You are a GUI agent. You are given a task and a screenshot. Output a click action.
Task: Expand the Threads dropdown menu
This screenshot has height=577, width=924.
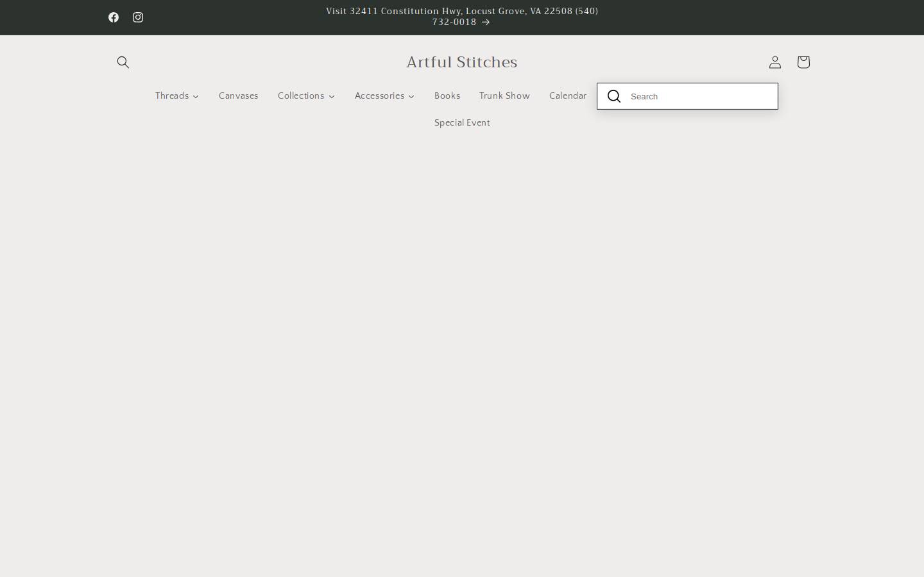pos(177,96)
